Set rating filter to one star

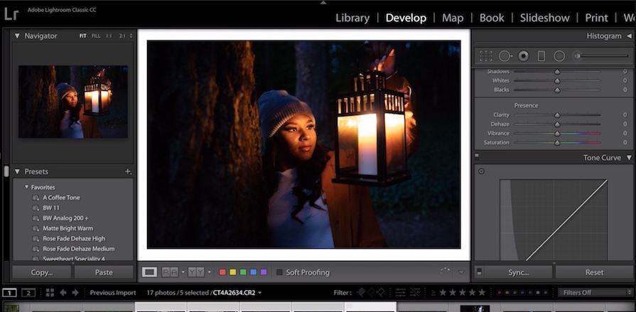443,292
